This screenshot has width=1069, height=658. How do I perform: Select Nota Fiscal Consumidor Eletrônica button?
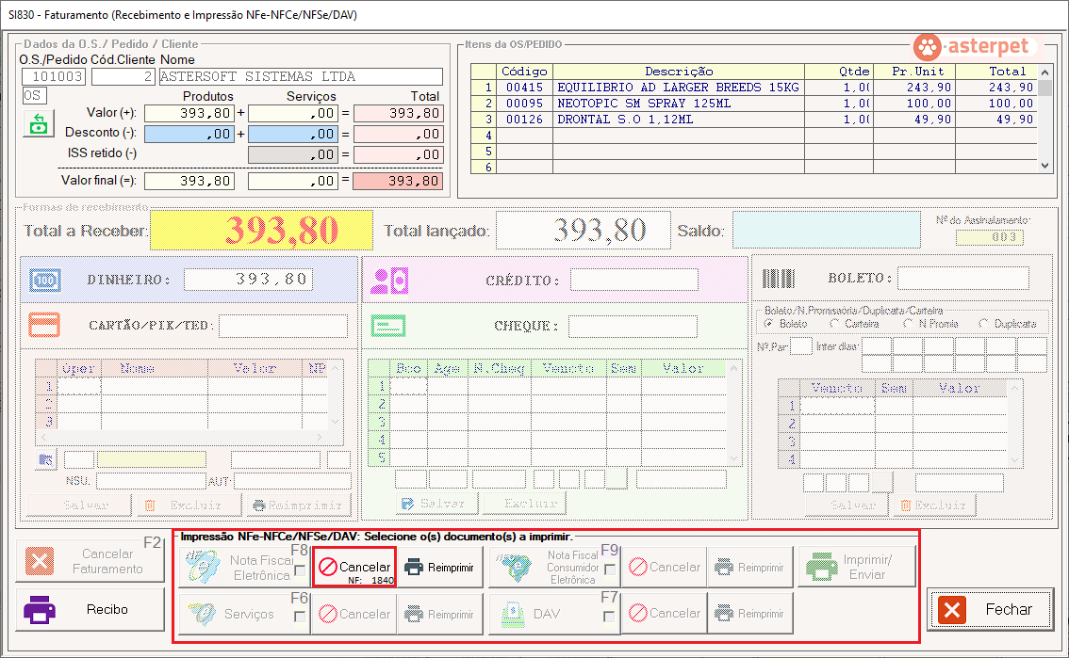[x=554, y=568]
